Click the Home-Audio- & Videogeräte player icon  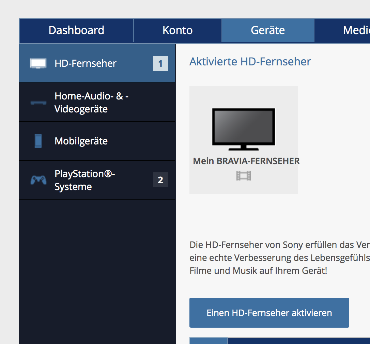(37, 102)
